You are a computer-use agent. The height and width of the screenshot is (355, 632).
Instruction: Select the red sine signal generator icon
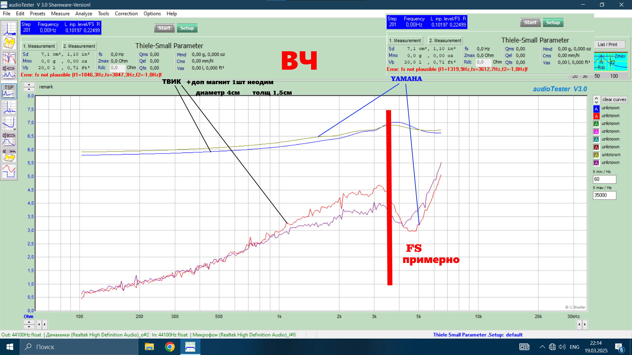click(x=9, y=172)
